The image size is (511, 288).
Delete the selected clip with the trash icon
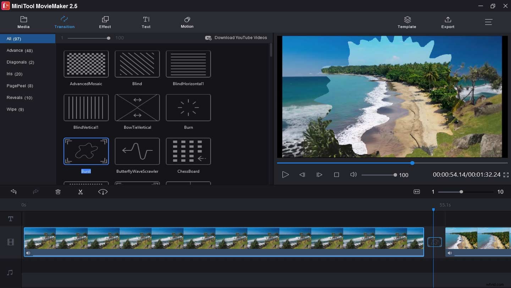[58, 192]
